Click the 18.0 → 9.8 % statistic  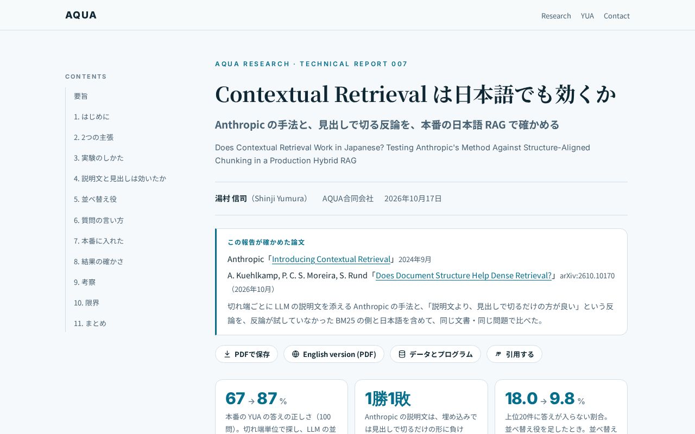pos(545,398)
